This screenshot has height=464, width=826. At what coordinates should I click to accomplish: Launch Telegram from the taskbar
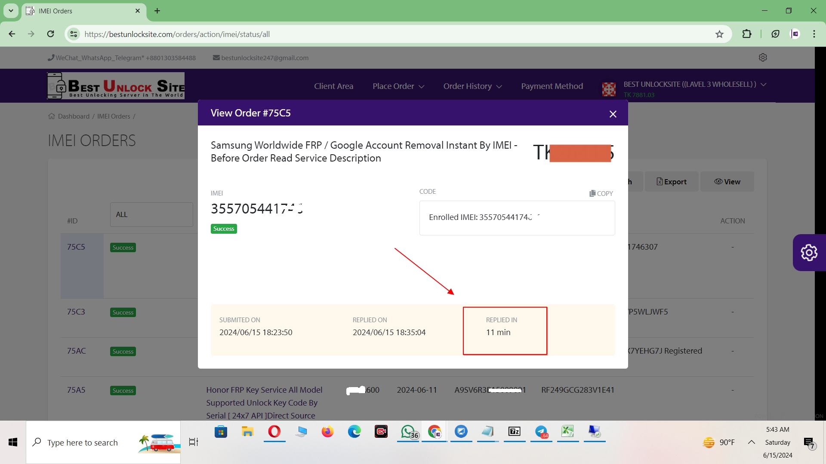(x=541, y=431)
